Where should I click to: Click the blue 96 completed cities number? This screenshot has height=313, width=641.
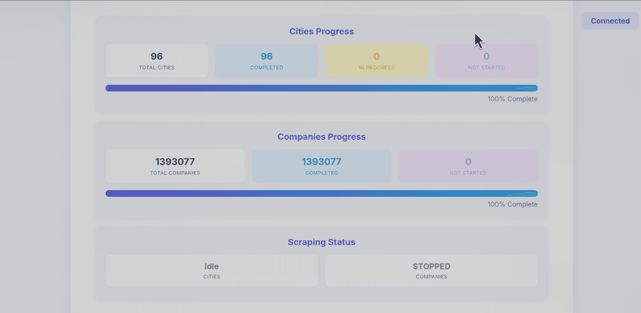pyautogui.click(x=267, y=56)
